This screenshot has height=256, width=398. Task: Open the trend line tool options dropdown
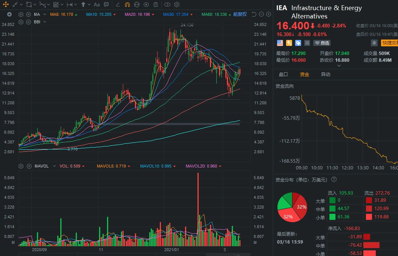(21, 5)
